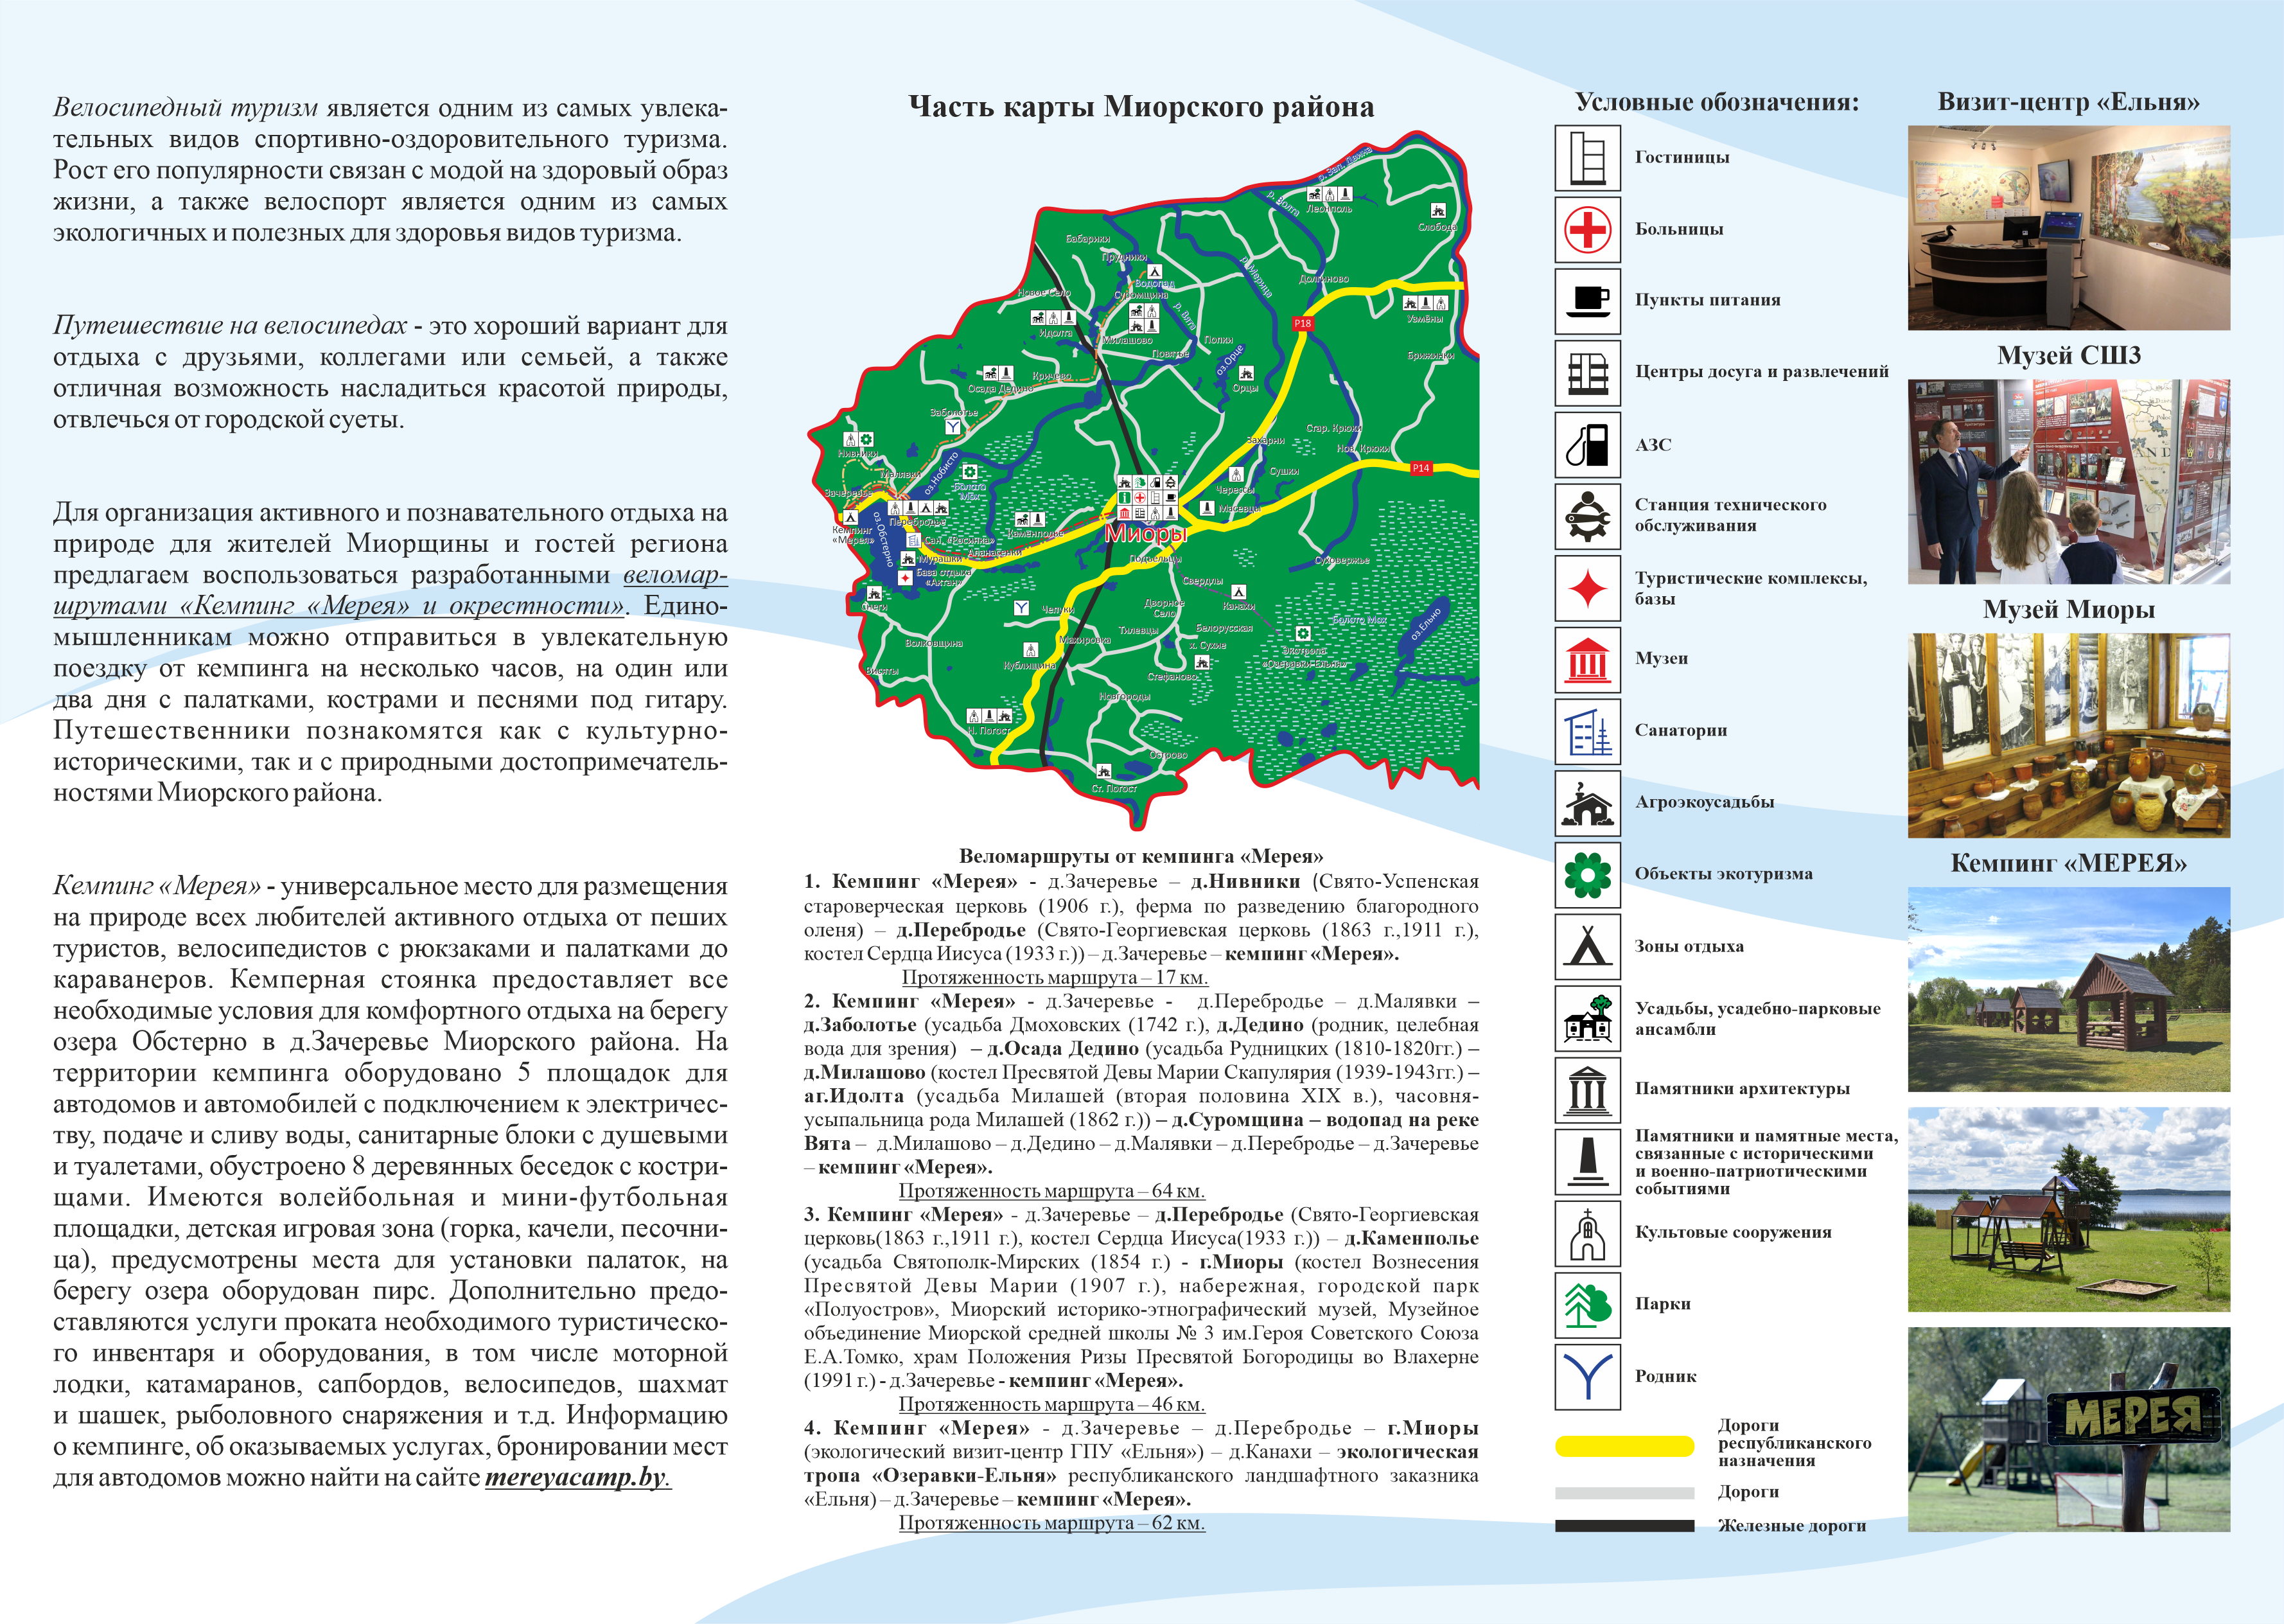Viewport: 2284px width, 1624px height.
Task: Click the gear Станция технического обслуживания icon
Action: coord(1587,516)
